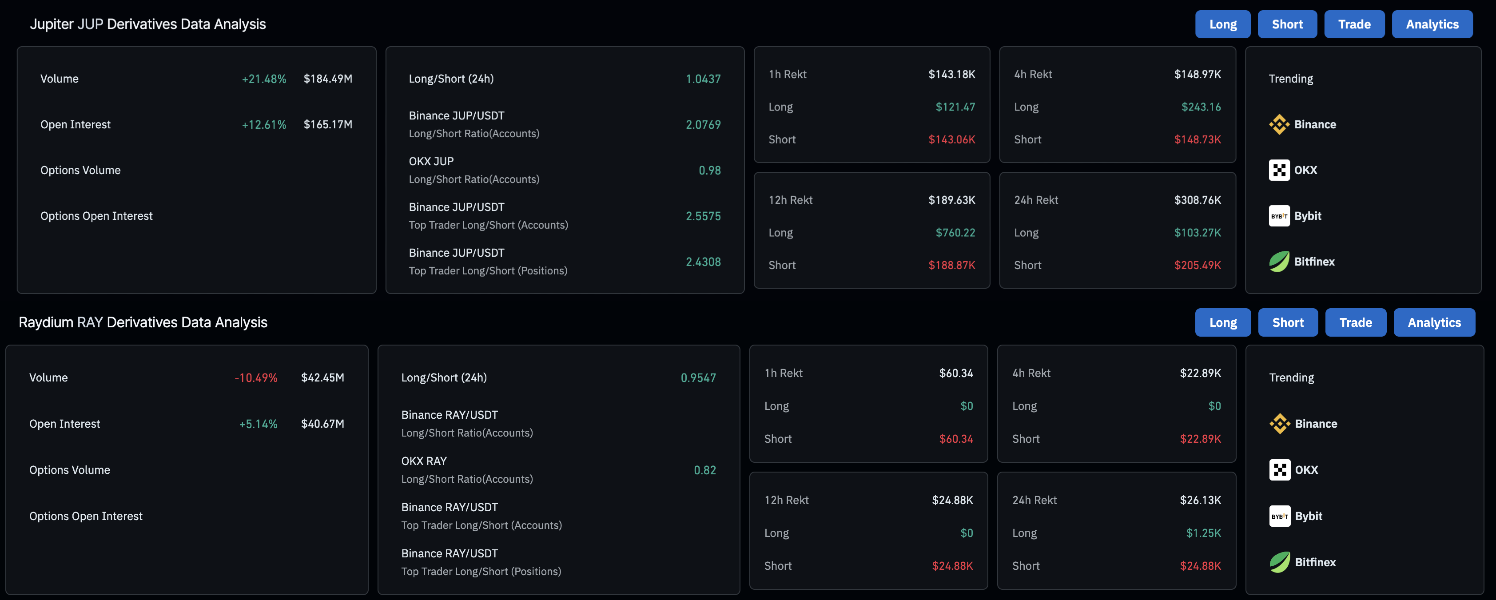Click the Jupiter 24h Rekt card
This screenshot has width=1496, height=600.
[1117, 230]
